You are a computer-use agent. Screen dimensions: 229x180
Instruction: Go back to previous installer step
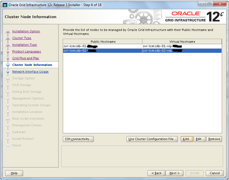(x=156, y=173)
